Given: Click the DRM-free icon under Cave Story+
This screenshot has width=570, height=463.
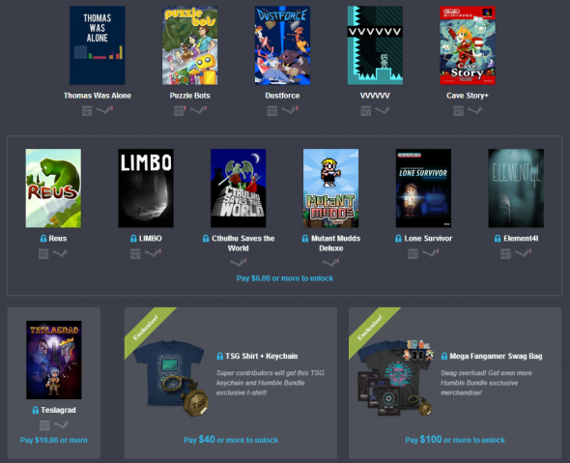Looking at the screenshot, I should click(x=458, y=110).
